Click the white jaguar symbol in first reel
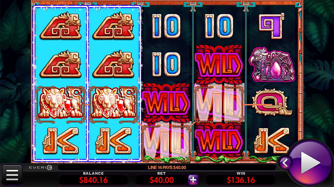 pyautogui.click(x=61, y=103)
